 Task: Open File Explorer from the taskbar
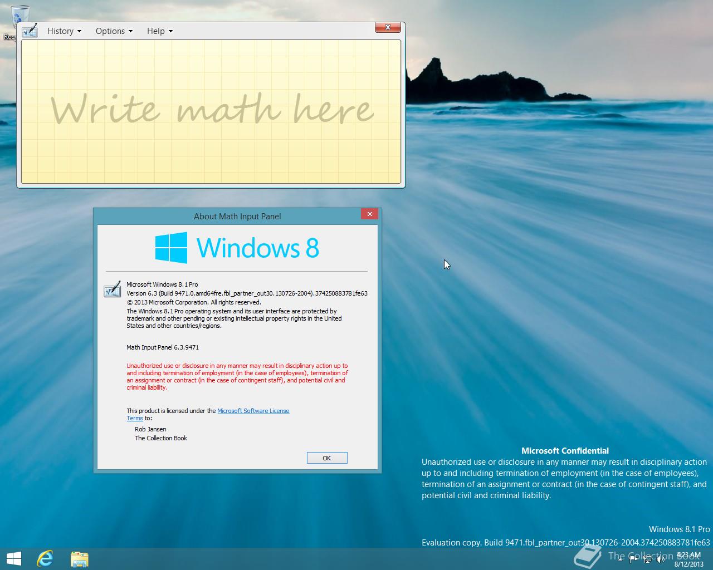80,558
